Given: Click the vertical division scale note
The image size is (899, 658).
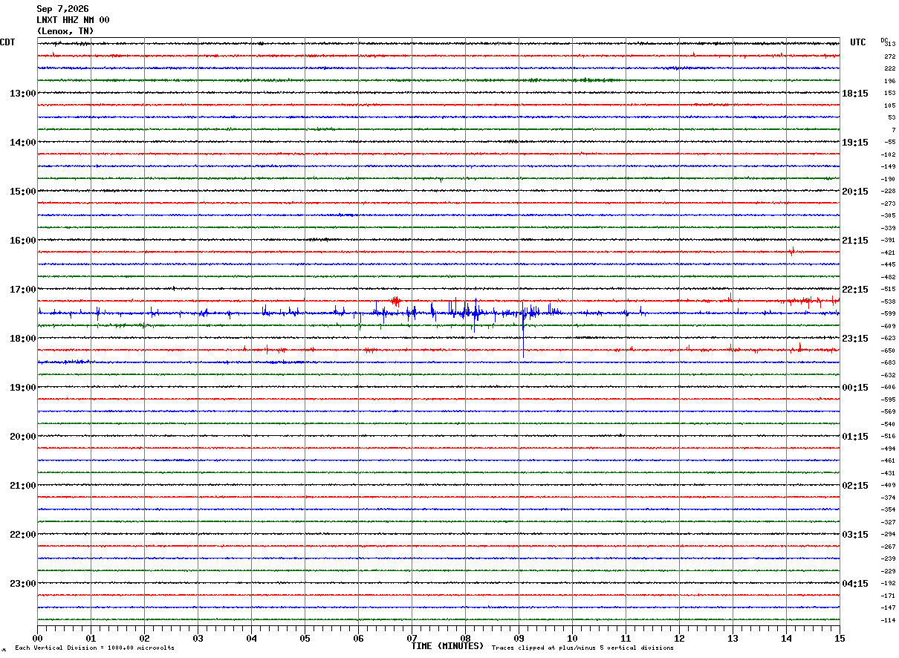Looking at the screenshot, I should coord(94,648).
